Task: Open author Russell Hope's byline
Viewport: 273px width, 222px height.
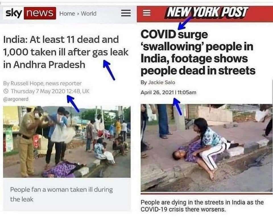Action: (x=42, y=83)
